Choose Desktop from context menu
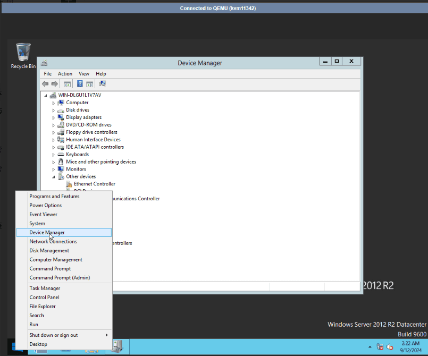The image size is (428, 356). [x=64, y=344]
